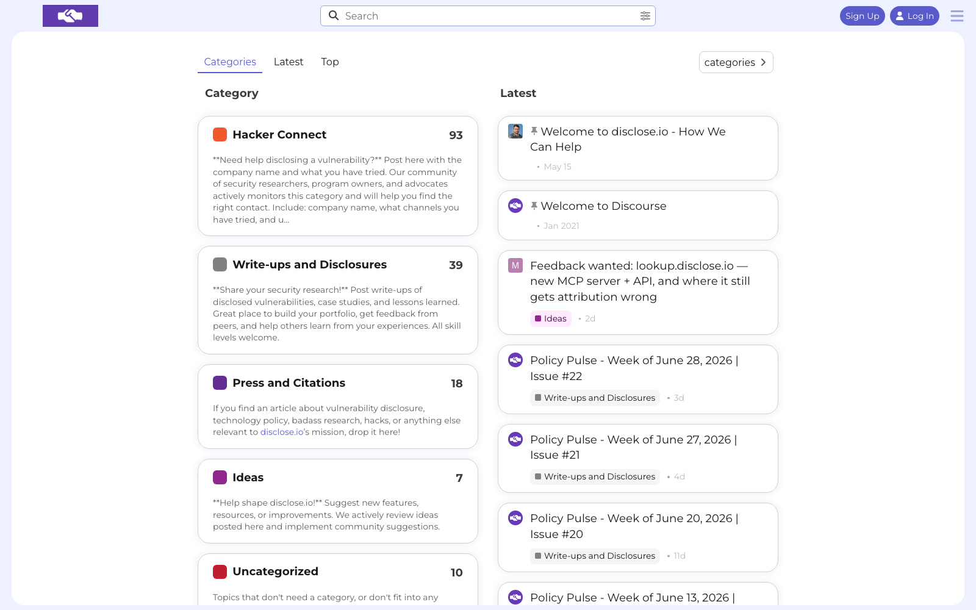
Task: Open the Welcome to Discourse topic
Action: click(x=603, y=206)
